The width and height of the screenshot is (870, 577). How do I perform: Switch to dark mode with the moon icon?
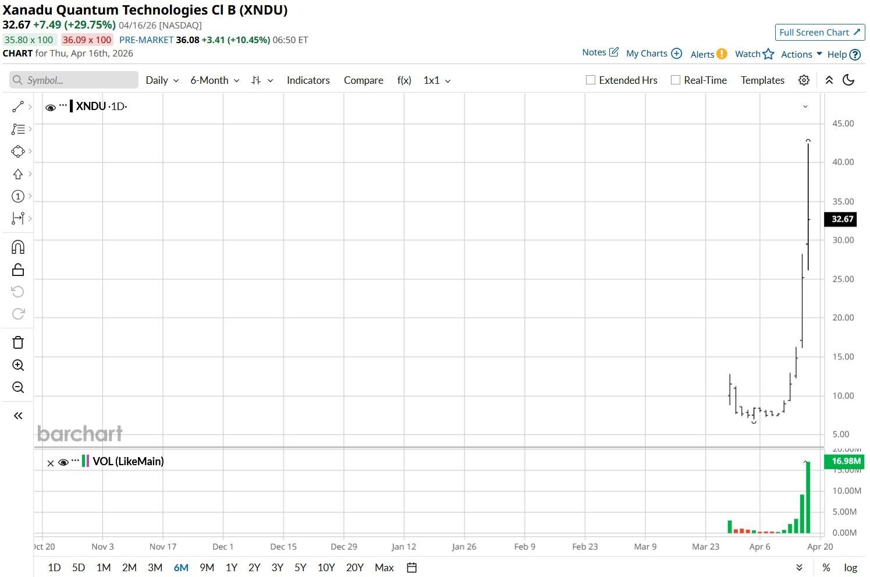pos(848,80)
